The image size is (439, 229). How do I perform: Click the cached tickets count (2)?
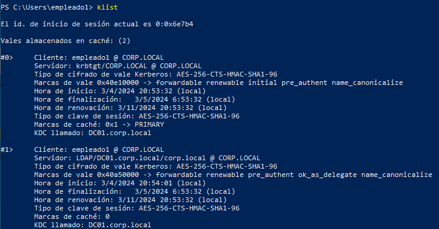click(x=124, y=41)
